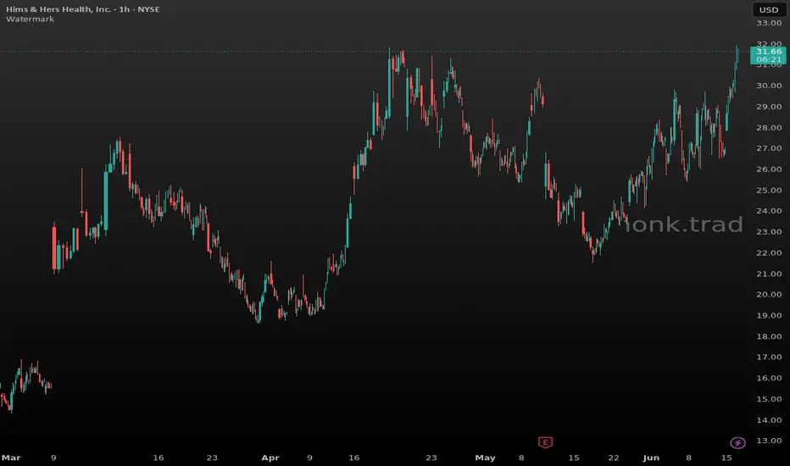Image resolution: width=790 pixels, height=466 pixels.
Task: Click the 17.00 price axis label
Action: point(768,358)
